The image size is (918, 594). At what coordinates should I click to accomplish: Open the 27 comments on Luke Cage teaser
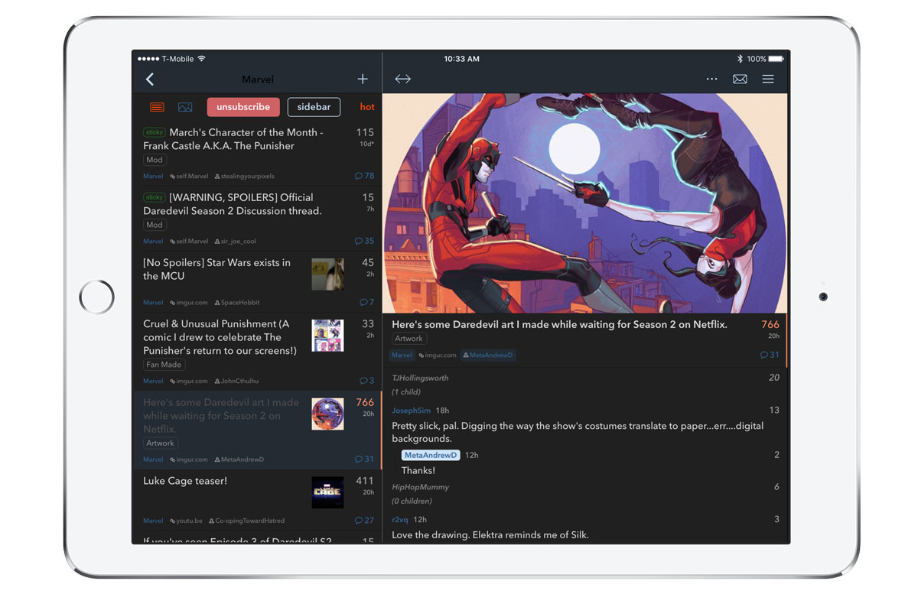pos(365,521)
